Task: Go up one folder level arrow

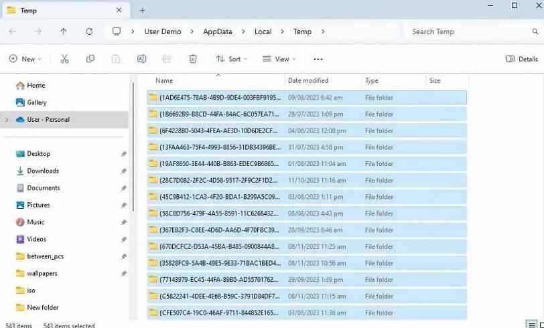Action: pos(63,31)
